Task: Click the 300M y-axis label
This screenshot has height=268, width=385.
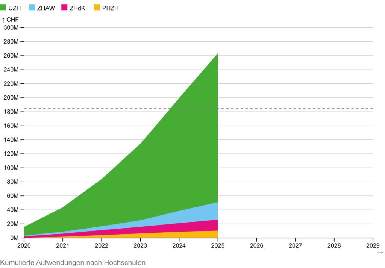Action: click(x=11, y=28)
